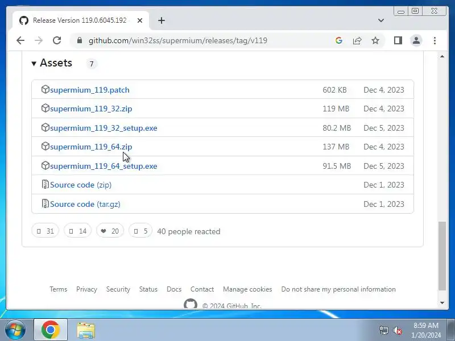Viewport: 455px width, 341px height.
Task: Download Source code (zip)
Action: point(81,185)
